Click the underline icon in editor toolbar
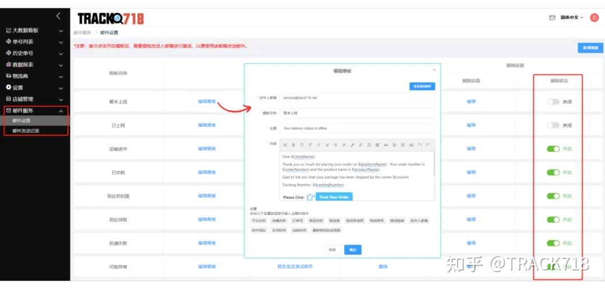 [x=327, y=145]
